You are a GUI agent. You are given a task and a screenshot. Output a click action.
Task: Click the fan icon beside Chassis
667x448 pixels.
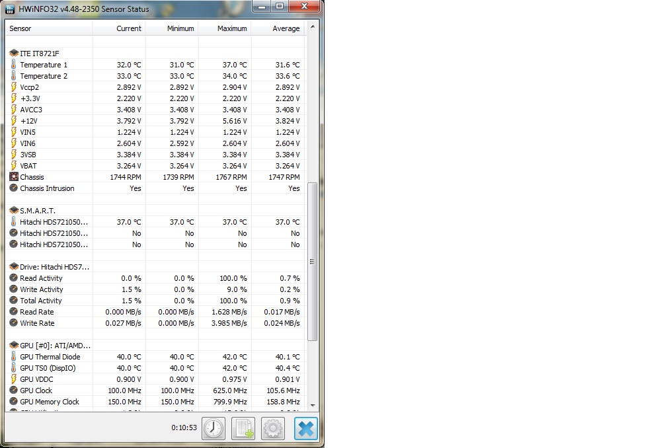[14, 177]
